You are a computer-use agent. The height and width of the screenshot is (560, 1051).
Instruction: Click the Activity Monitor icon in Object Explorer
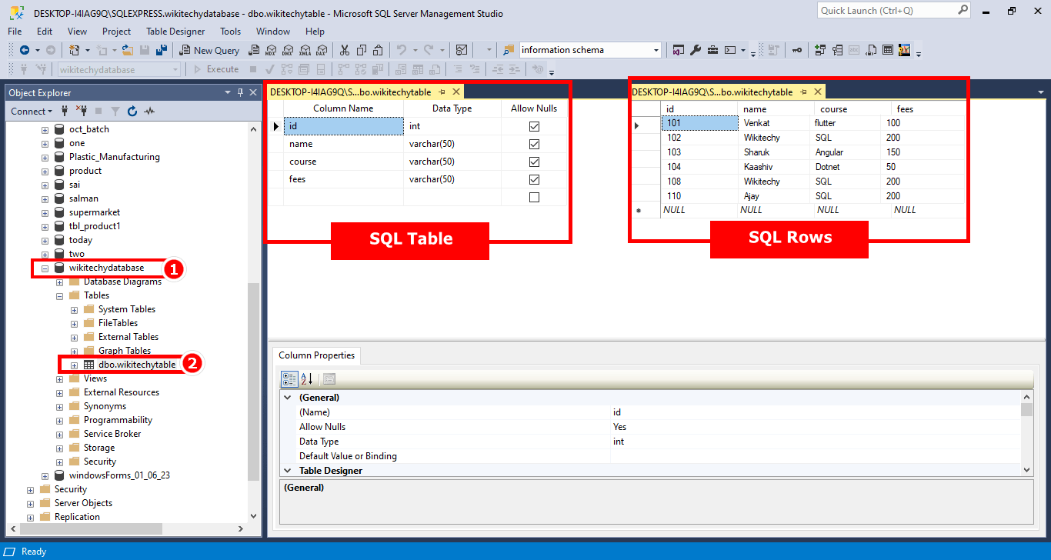click(150, 111)
